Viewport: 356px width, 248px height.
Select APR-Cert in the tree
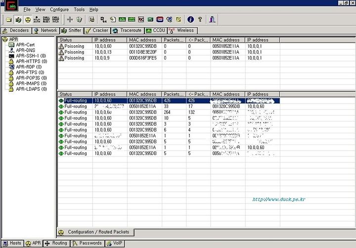[x=25, y=44]
